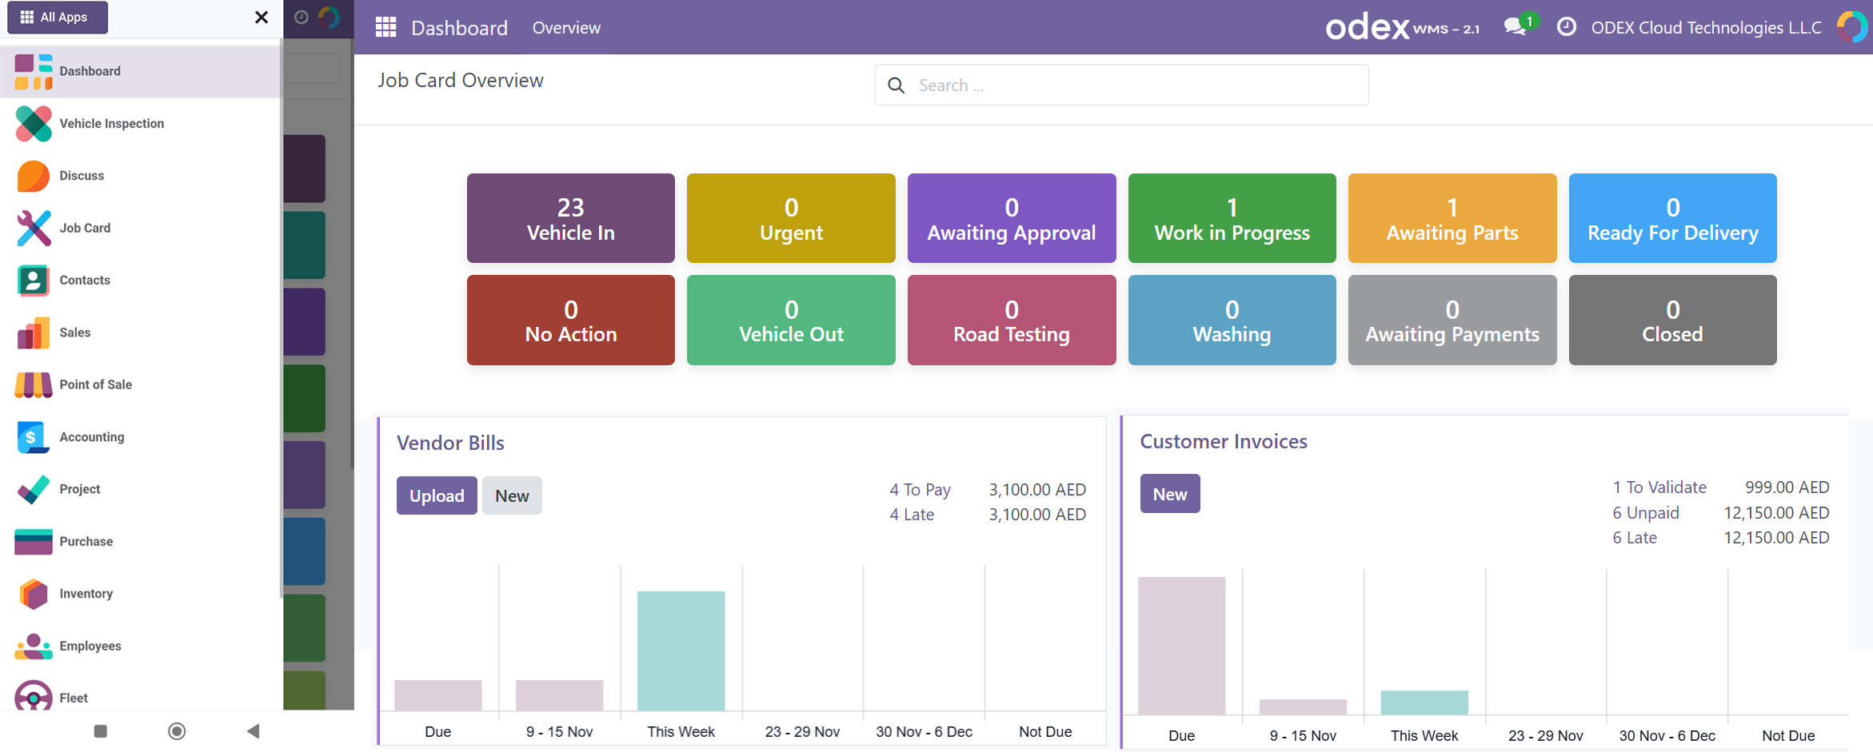Select Dashboard in the apps list
The width and height of the screenshot is (1873, 752).
click(90, 71)
